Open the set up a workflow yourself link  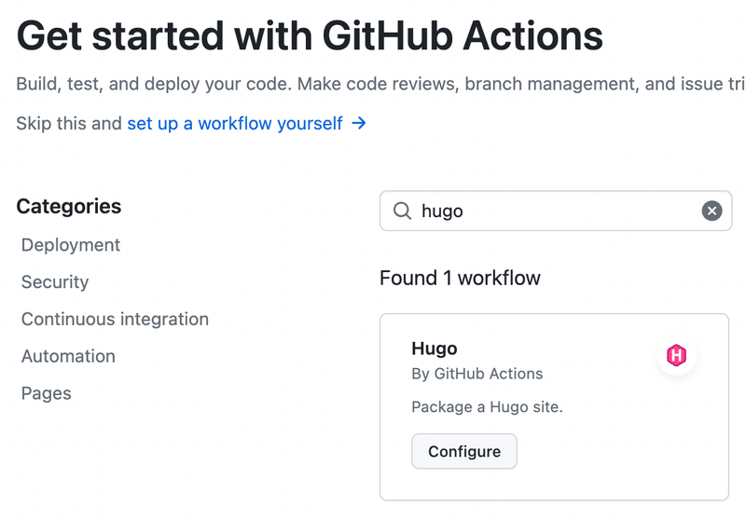pyautogui.click(x=235, y=123)
